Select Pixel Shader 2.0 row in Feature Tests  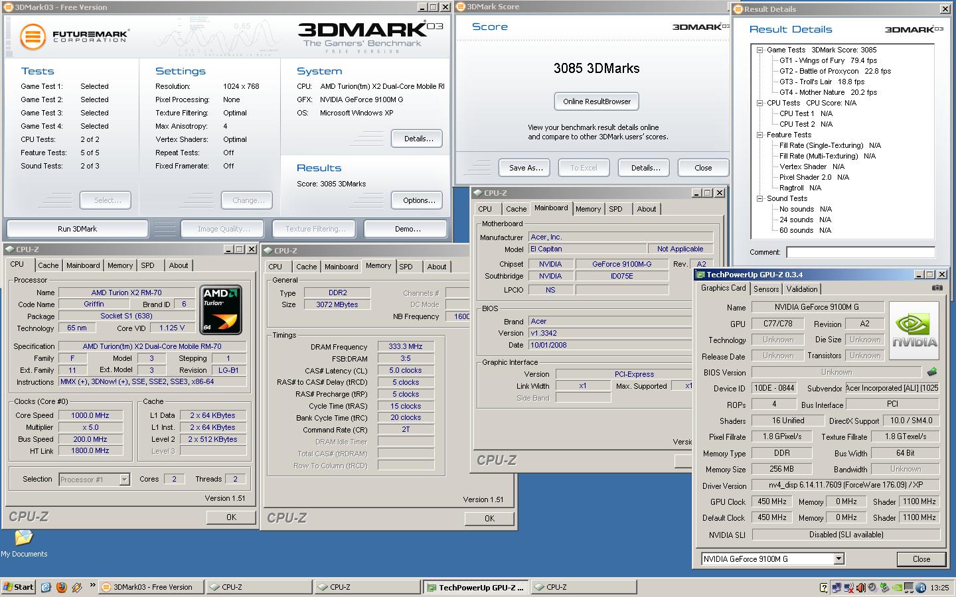point(814,177)
